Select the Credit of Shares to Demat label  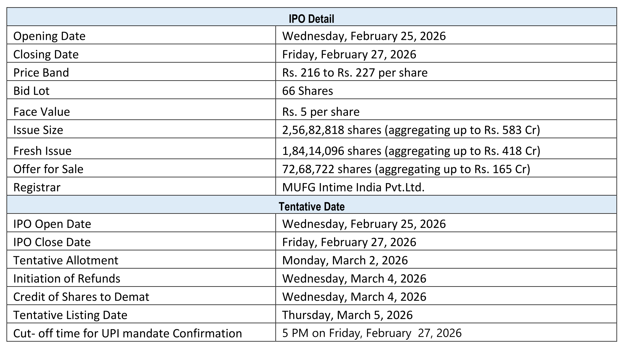[81, 297]
